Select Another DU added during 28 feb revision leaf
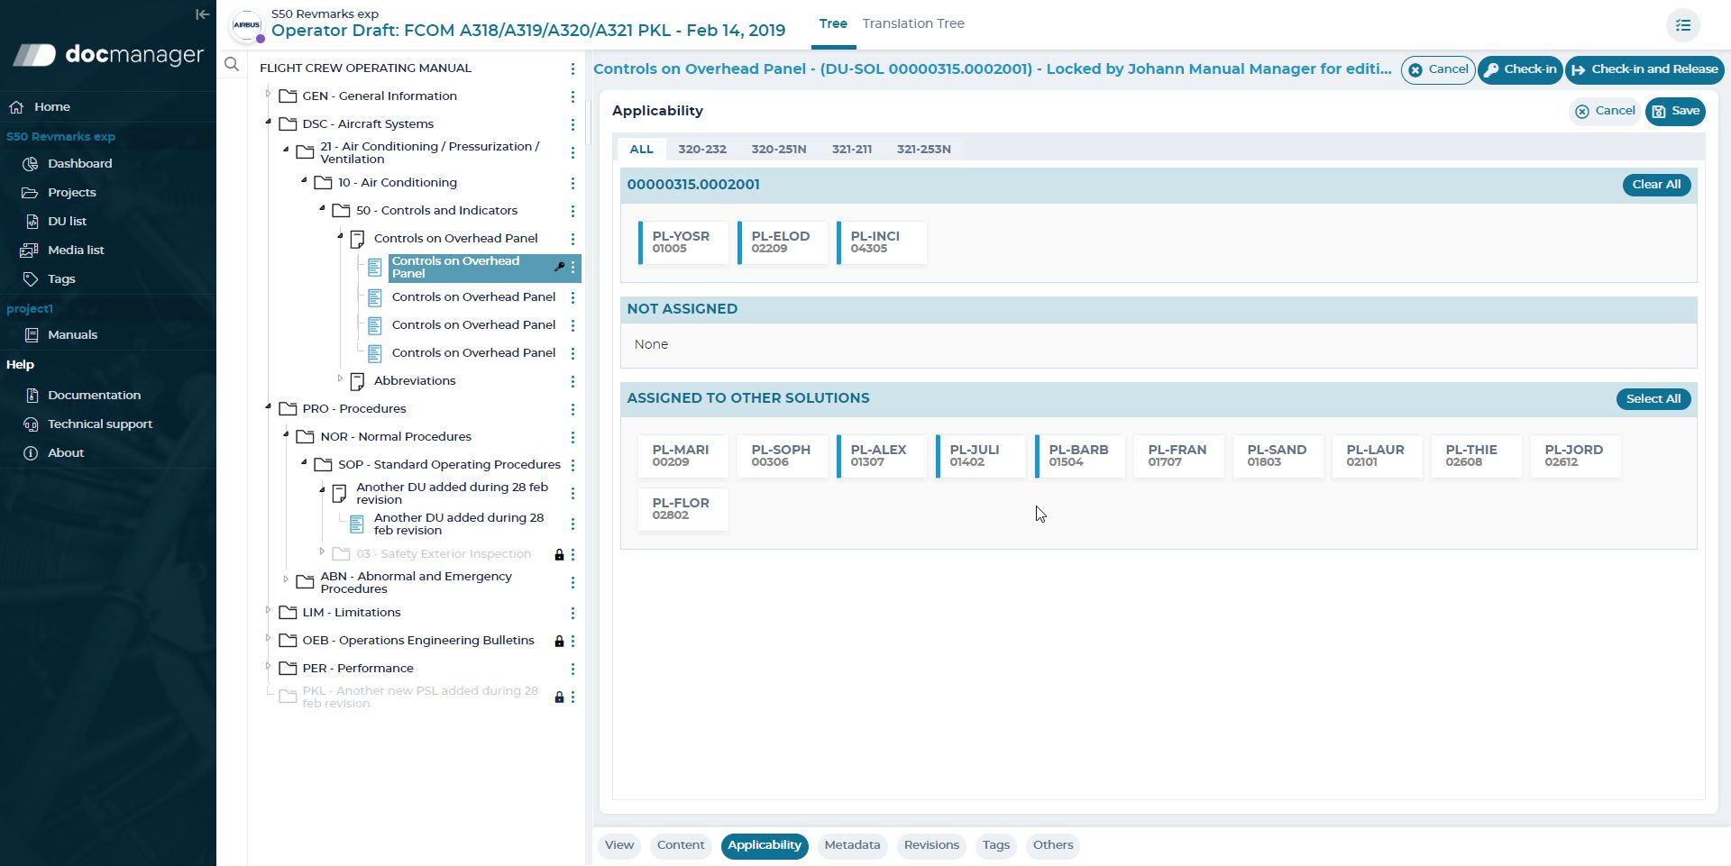The height and width of the screenshot is (866, 1731). tap(459, 524)
